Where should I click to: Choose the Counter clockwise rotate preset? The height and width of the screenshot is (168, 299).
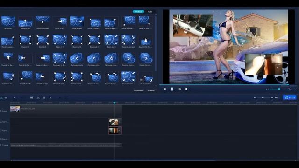128,58
